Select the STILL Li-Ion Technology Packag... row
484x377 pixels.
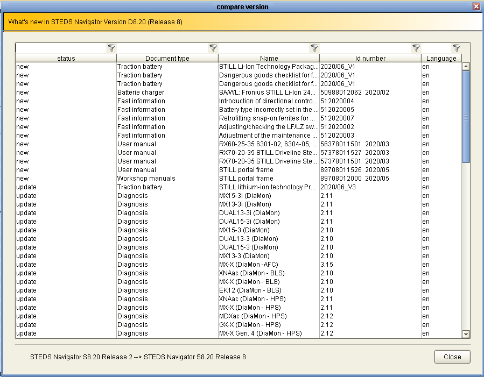239,67
